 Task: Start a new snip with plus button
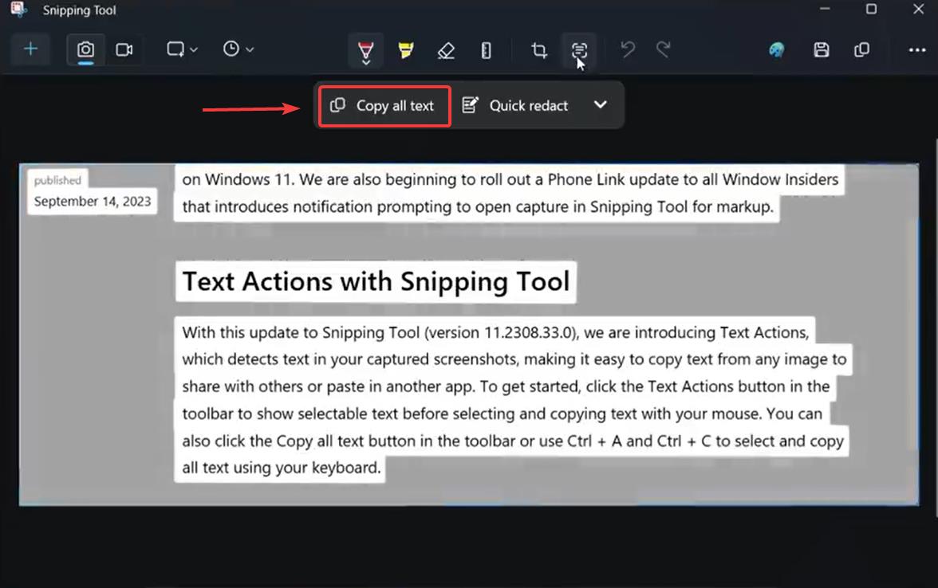point(30,49)
